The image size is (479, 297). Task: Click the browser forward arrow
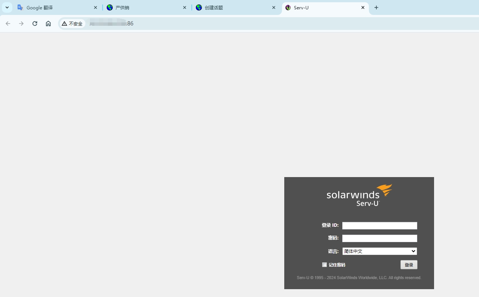click(21, 24)
